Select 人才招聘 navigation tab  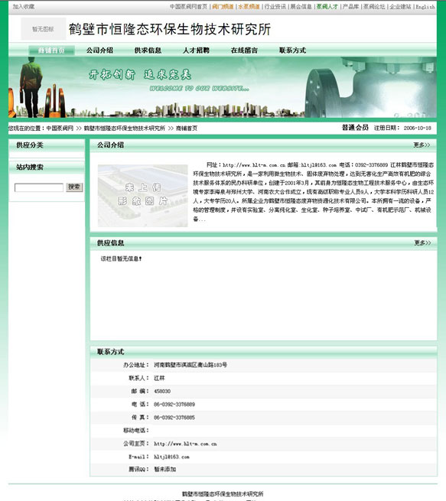[196, 50]
